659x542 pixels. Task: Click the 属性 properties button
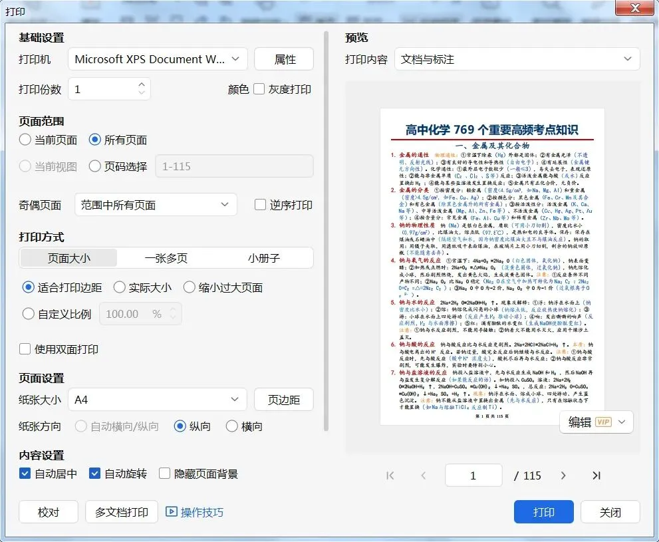click(x=284, y=59)
